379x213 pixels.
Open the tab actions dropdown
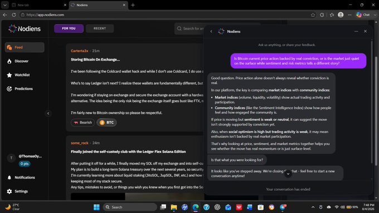(x=5, y=5)
